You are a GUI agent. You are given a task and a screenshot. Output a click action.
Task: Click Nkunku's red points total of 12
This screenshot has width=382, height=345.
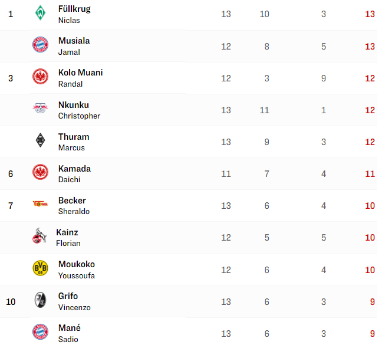[370, 110]
